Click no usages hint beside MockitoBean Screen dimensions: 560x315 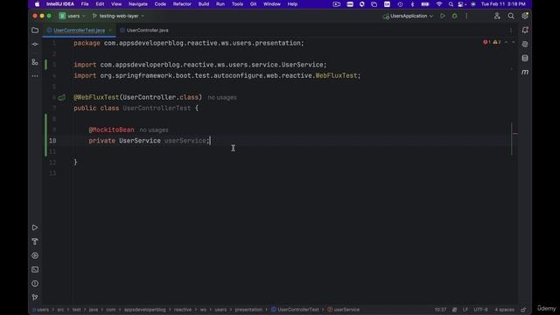tap(154, 130)
